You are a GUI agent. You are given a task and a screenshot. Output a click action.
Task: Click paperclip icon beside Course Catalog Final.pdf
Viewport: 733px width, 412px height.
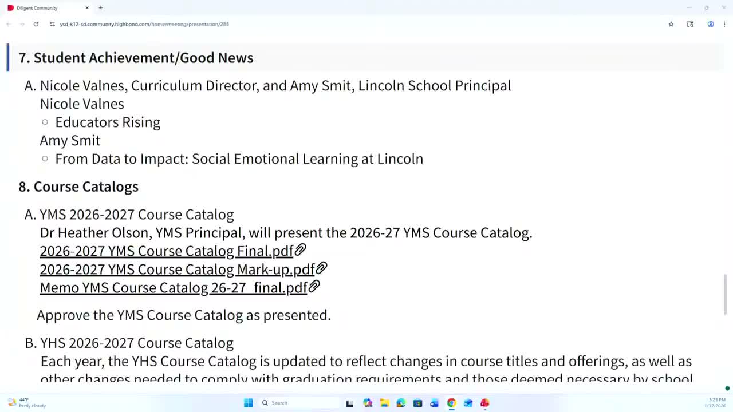click(x=300, y=250)
